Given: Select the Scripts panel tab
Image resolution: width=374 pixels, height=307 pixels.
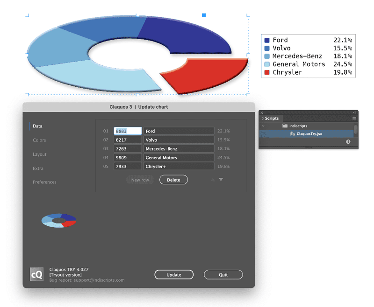Looking at the screenshot, I should [272, 119].
